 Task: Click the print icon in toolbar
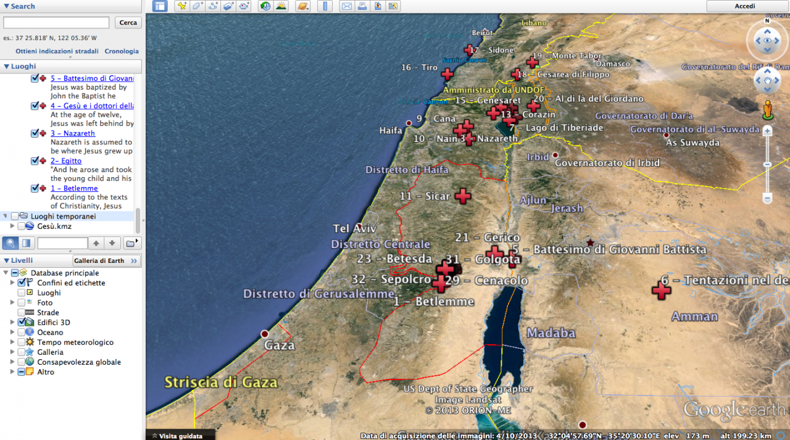362,6
